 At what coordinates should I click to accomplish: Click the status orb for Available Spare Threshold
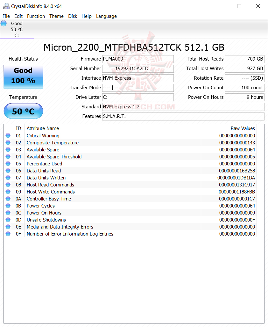(8, 156)
